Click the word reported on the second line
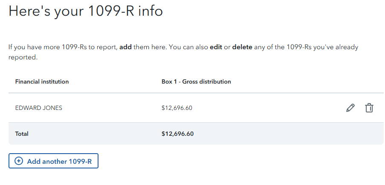Image resolution: width=385 pixels, height=185 pixels. (23, 57)
